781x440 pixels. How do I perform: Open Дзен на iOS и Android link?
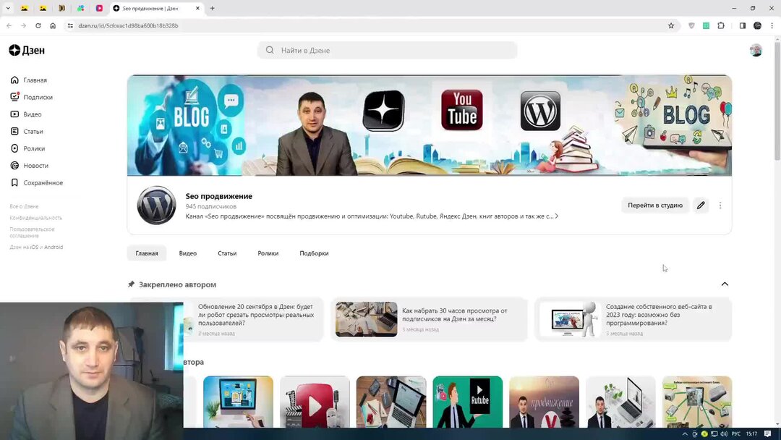36,247
